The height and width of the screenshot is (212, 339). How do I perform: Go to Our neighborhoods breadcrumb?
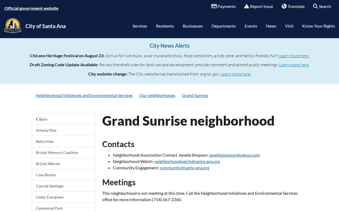tap(157, 95)
